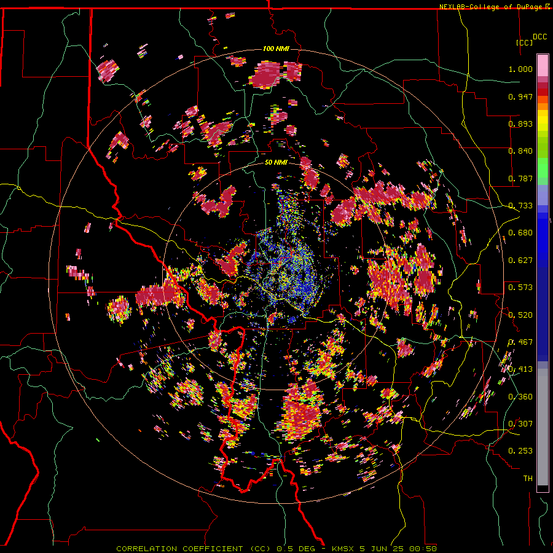Click the 0.840 value on the color scale
Screen dimensions: 553x553
click(x=520, y=151)
